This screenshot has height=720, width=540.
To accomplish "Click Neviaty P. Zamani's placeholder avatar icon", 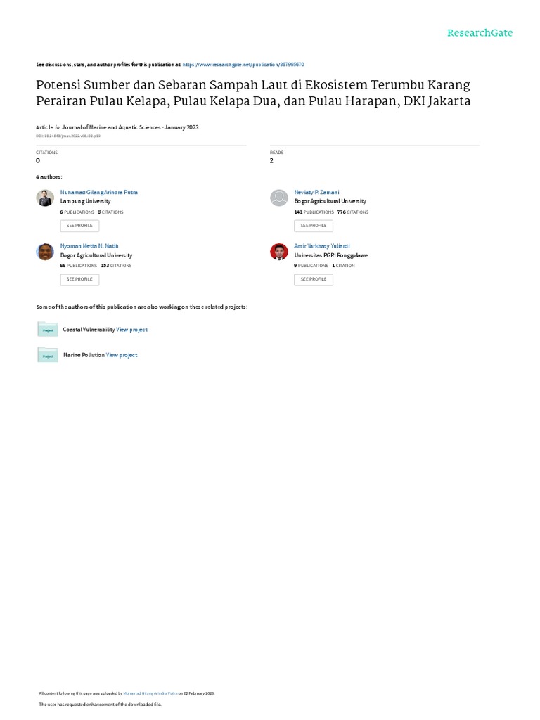I will coord(278,198).
